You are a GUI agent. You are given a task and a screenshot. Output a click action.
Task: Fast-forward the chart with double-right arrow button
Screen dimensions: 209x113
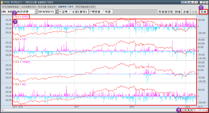coord(191,110)
